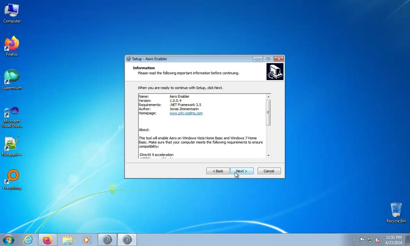410x246 pixels.
Task: Click the Setup title bar gear icon
Action: pyautogui.click(x=128, y=59)
